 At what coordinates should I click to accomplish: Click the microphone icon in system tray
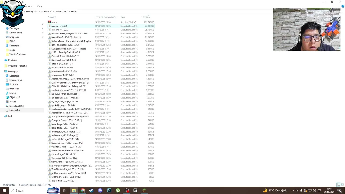coord(301,190)
